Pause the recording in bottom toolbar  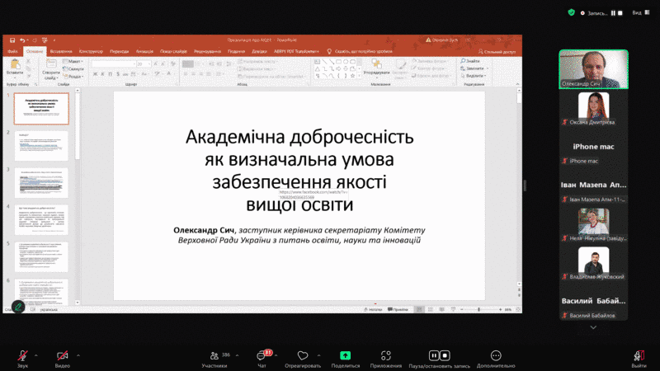[x=433, y=355]
